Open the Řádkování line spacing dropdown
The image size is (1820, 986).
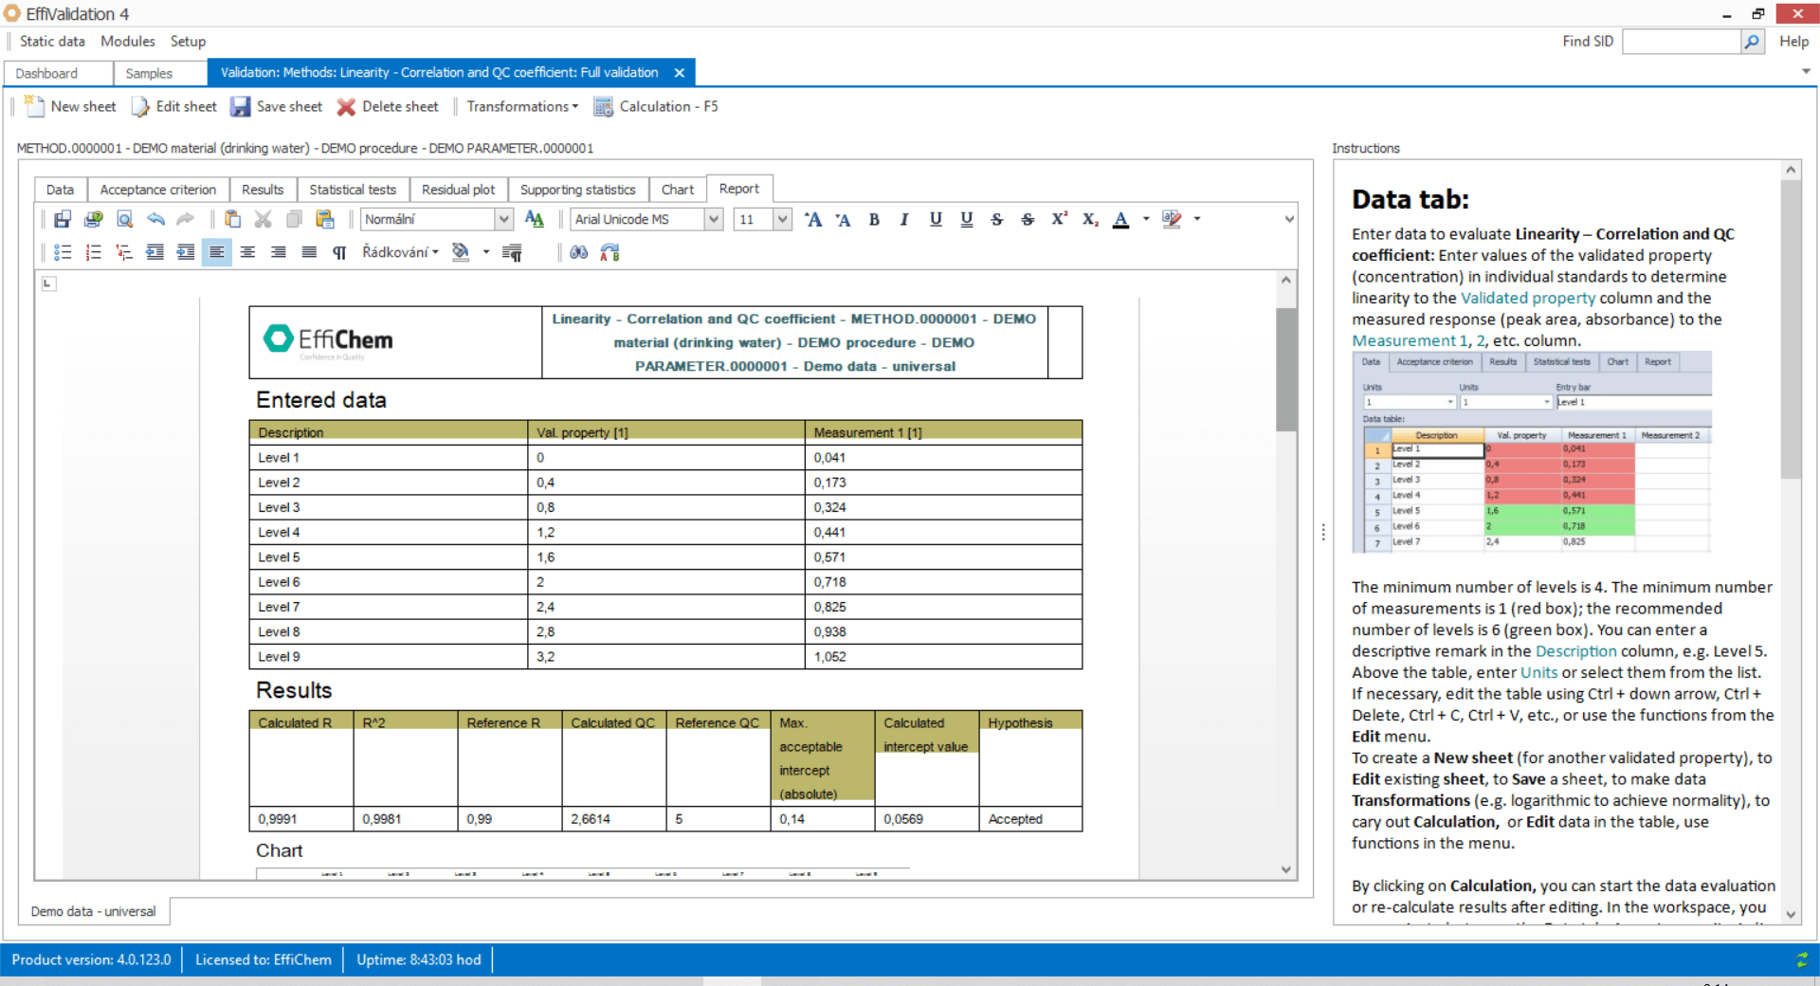398,252
